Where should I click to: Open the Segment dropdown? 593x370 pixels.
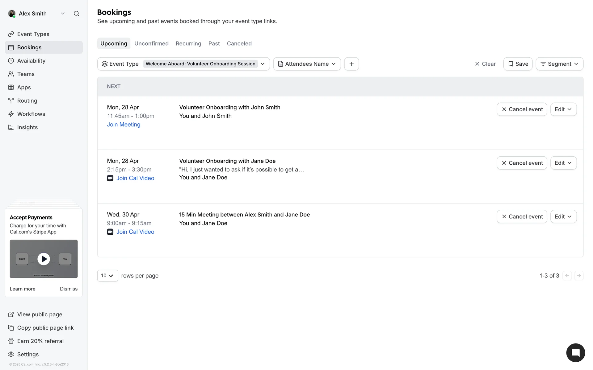click(x=559, y=64)
